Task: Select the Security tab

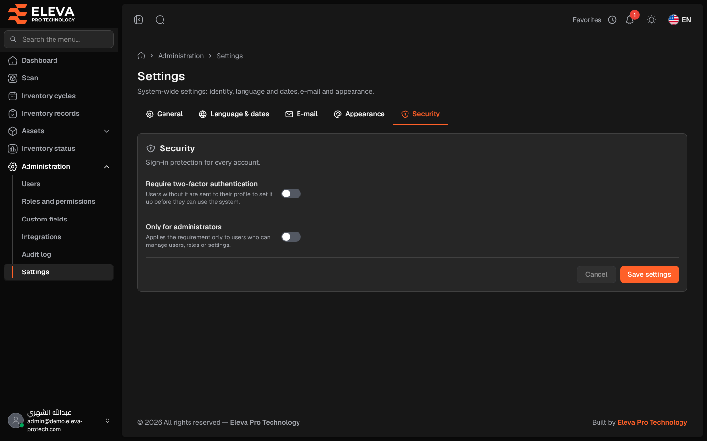Action: (420, 114)
